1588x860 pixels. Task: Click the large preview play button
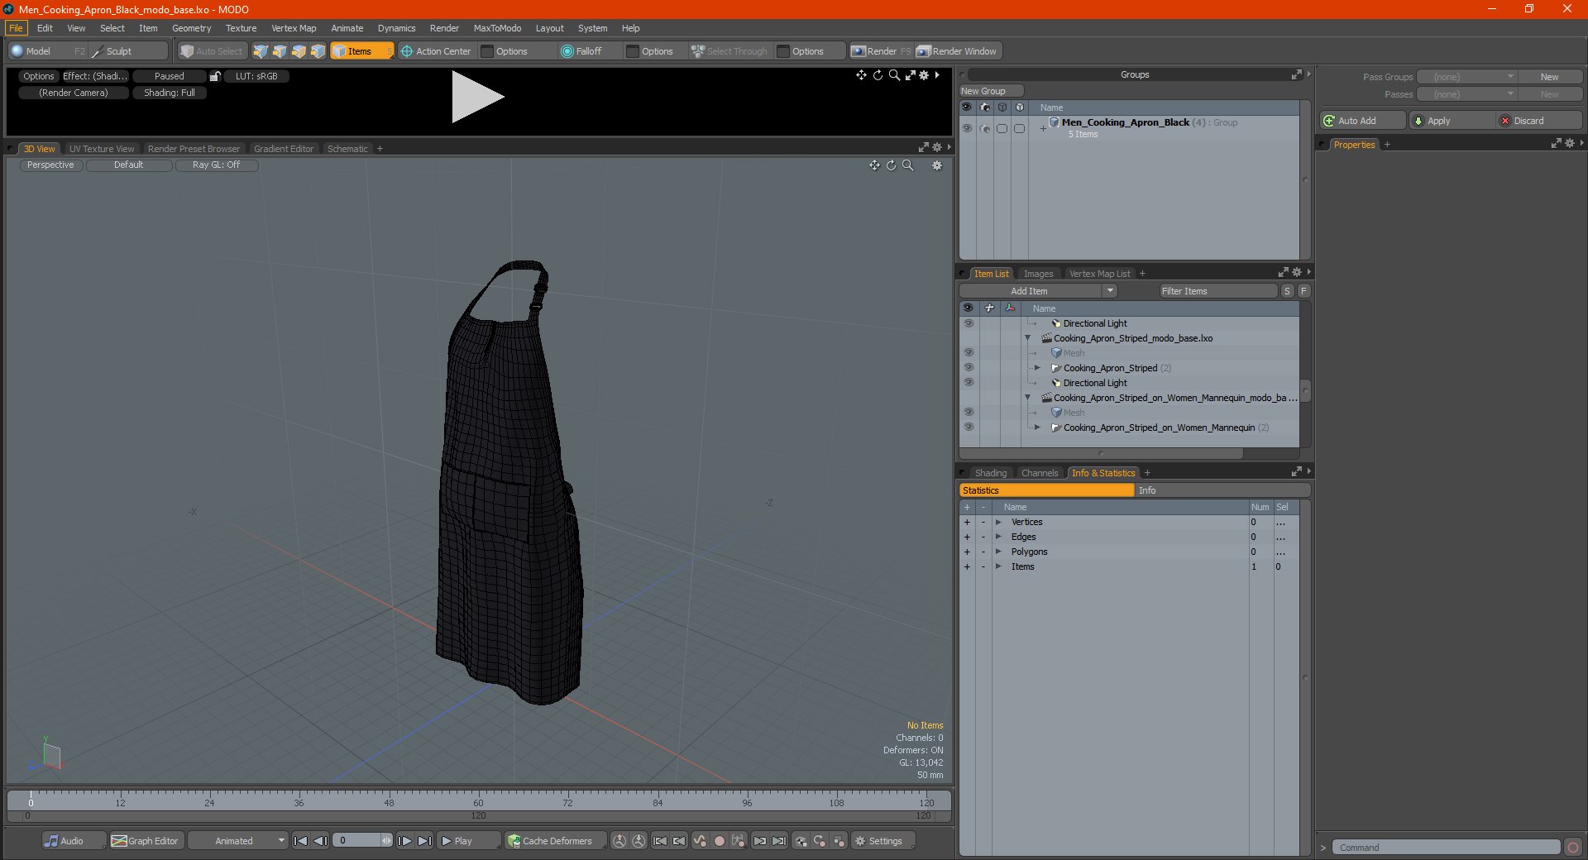coord(477,97)
